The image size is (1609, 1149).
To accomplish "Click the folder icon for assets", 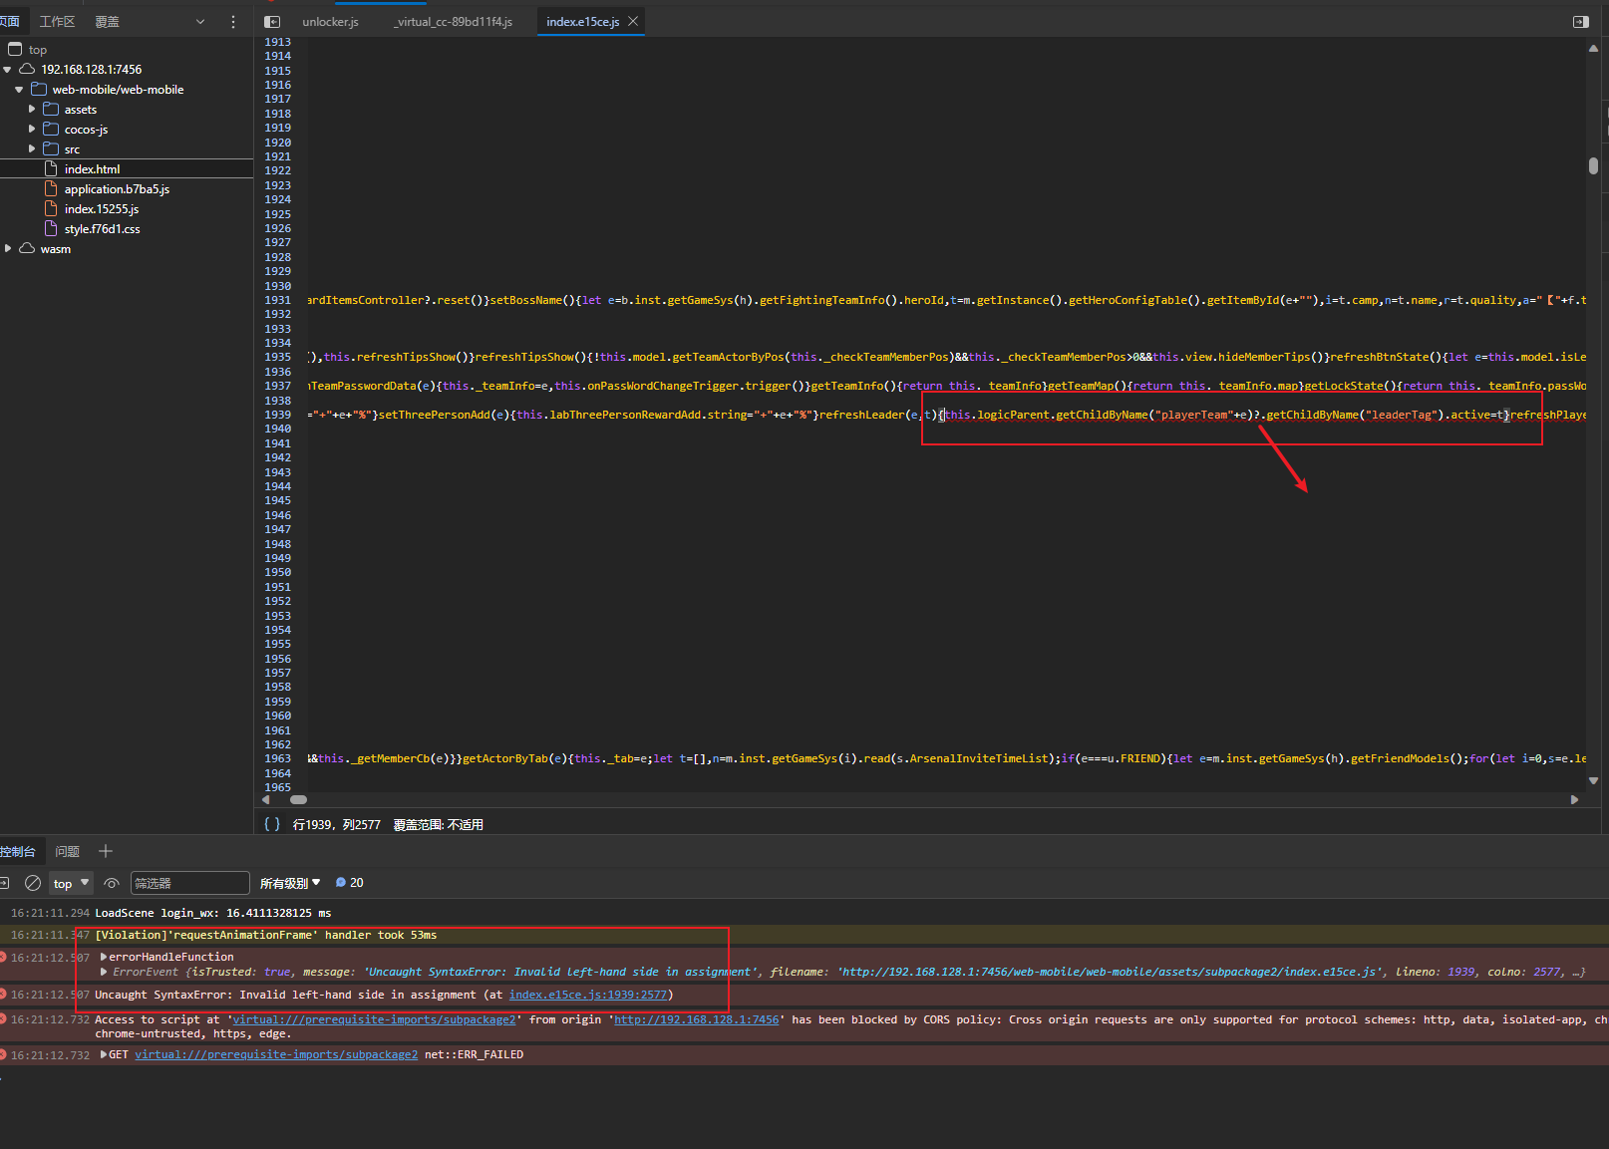I will click(51, 109).
